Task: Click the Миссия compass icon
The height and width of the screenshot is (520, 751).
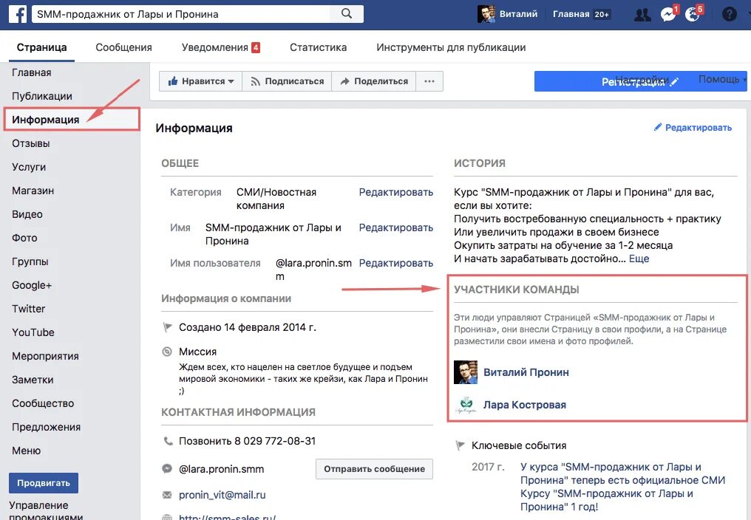Action: (166, 352)
